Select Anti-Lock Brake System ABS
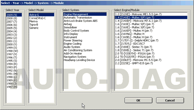The width and height of the screenshot is (194, 110). click(85, 21)
